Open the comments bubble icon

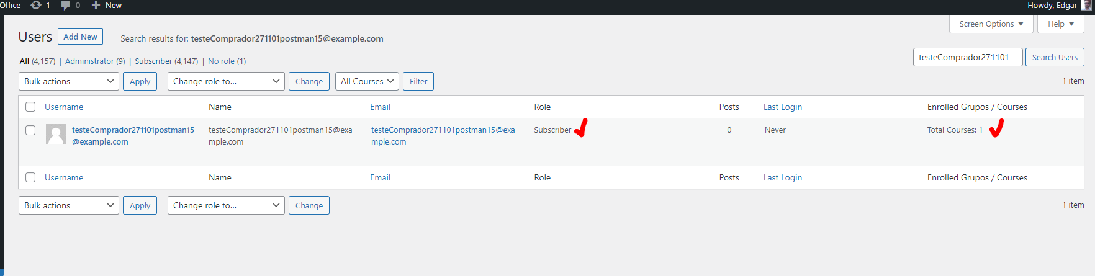(x=66, y=5)
